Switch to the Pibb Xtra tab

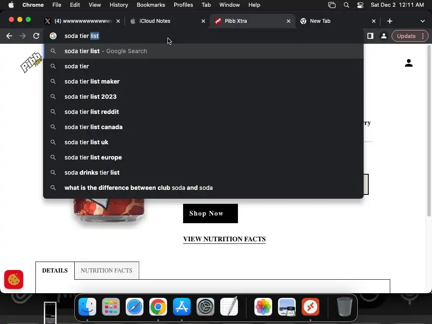coord(252,21)
